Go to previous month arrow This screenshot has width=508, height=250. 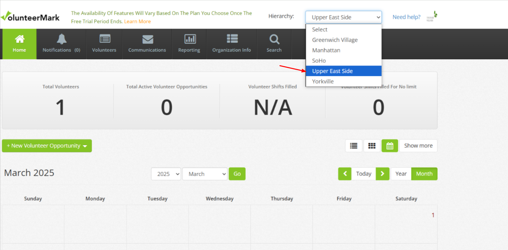[345, 174]
